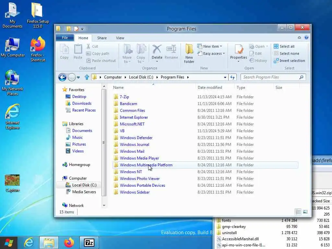Select the Internet Explorer desktop shortcut
The width and height of the screenshot is (332, 249).
pos(13,116)
